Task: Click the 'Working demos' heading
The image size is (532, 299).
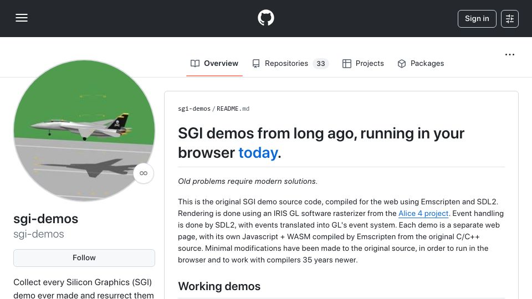Action: [x=219, y=286]
